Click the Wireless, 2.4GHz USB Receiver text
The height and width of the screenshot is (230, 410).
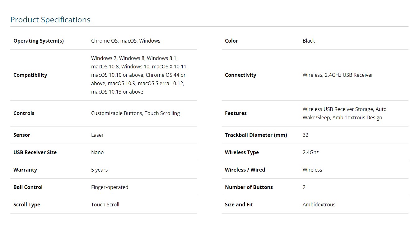[x=338, y=75]
